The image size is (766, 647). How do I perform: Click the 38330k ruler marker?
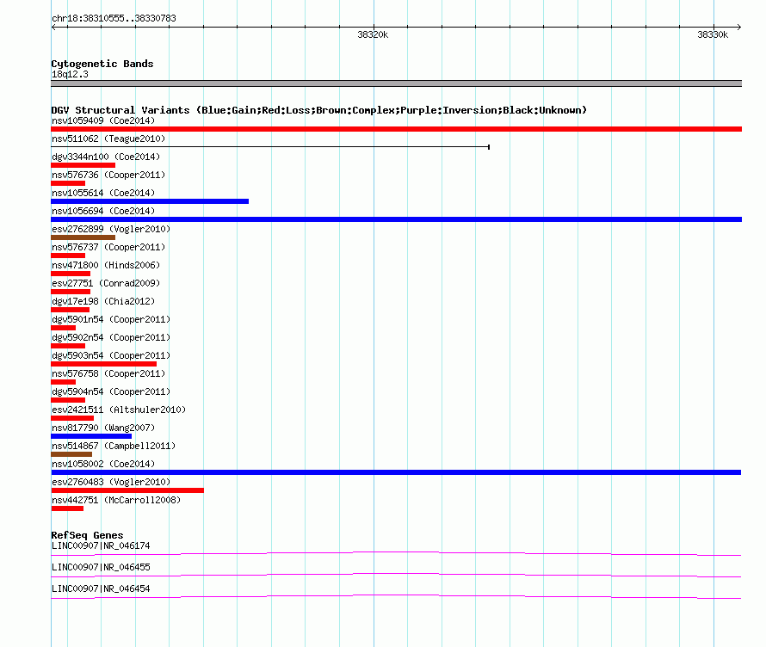click(x=713, y=34)
